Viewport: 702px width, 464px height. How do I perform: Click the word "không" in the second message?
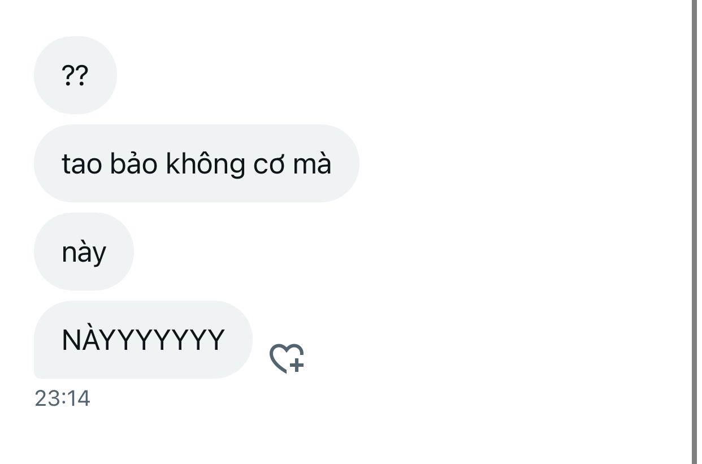[x=206, y=164]
